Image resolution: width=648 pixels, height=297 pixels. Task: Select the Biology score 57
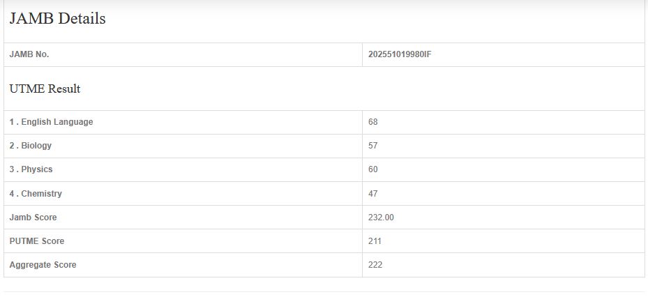373,146
